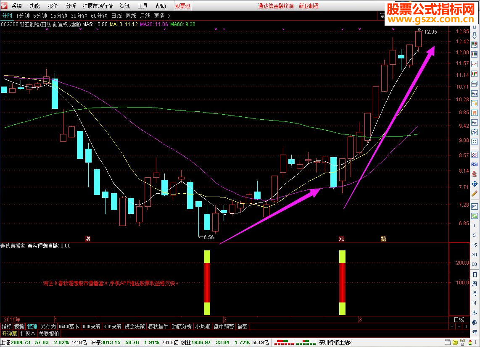Select the 周 period in right sidebar

coord(474,284)
